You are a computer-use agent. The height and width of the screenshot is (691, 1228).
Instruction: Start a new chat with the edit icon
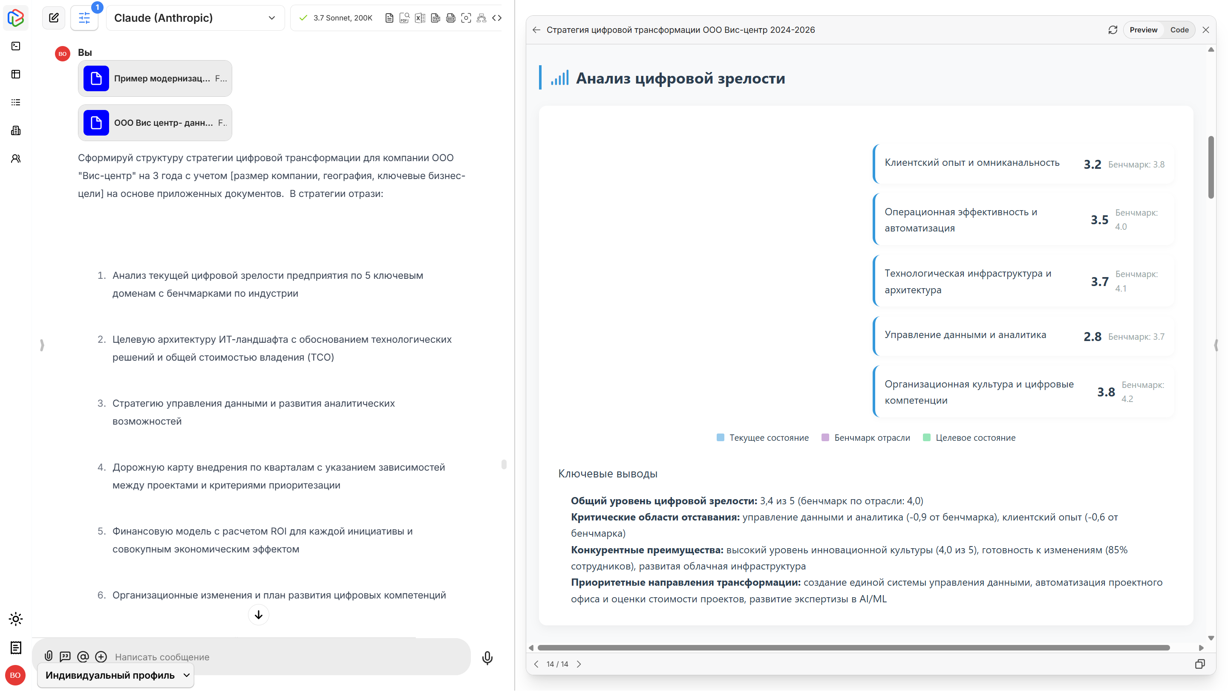54,18
